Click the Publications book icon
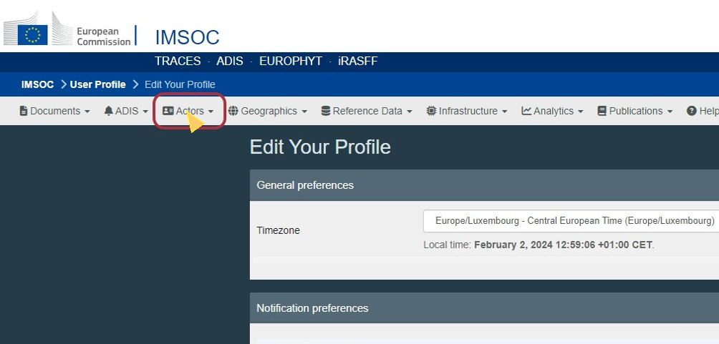This screenshot has height=344, width=719. pos(602,111)
